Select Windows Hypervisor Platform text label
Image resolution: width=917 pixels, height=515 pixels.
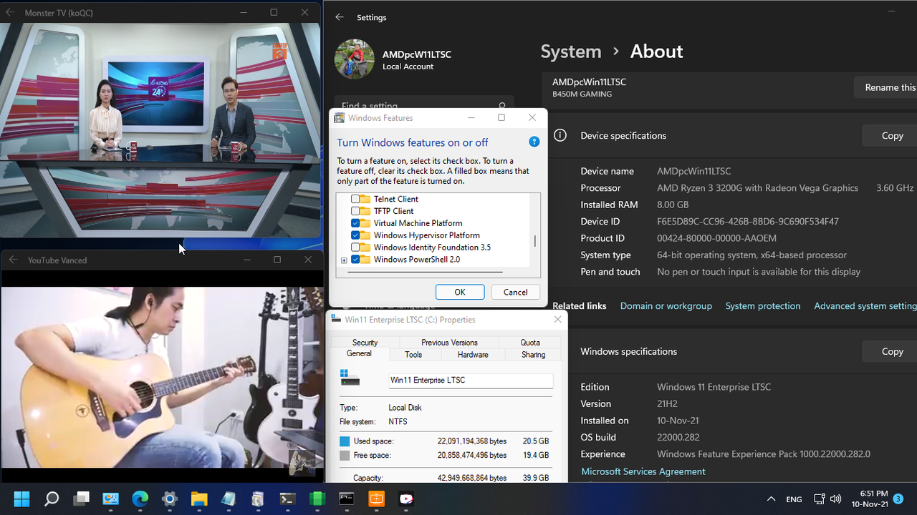(x=426, y=235)
